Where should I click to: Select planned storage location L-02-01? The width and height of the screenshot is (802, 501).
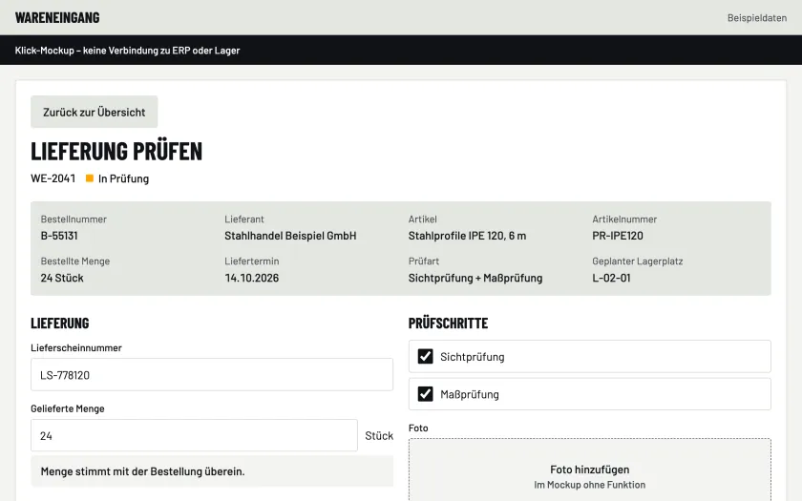pyautogui.click(x=611, y=278)
